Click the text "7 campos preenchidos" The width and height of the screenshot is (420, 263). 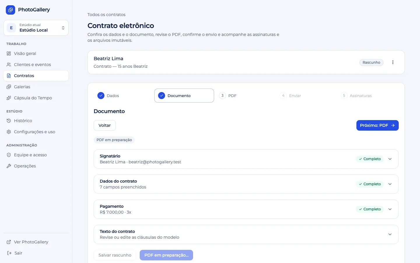tap(123, 187)
